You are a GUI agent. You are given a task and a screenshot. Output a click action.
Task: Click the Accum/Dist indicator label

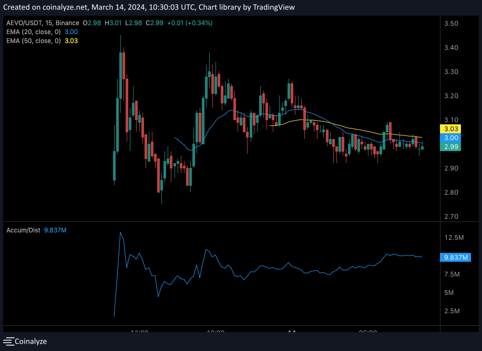click(22, 229)
